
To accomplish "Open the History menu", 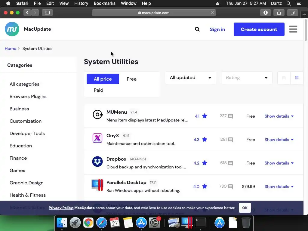I will 81,3.
